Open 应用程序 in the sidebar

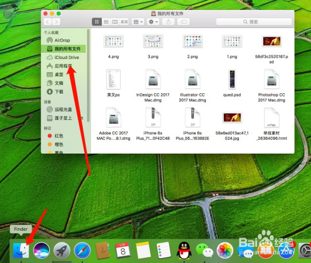coord(63,66)
